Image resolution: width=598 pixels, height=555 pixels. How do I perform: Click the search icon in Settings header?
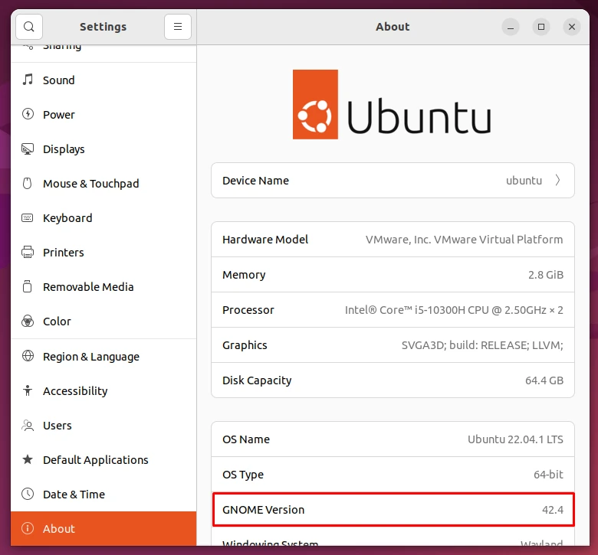click(29, 27)
